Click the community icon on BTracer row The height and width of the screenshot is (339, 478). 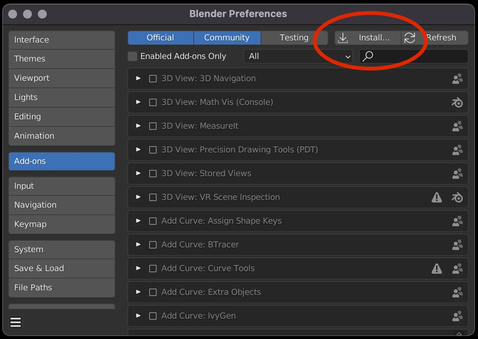pos(457,245)
